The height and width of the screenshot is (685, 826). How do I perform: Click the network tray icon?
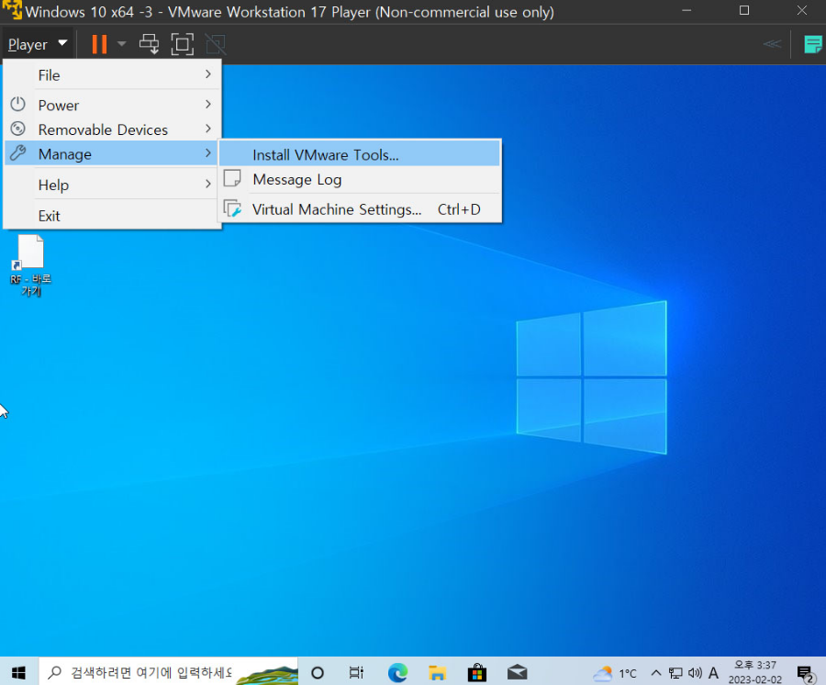click(x=675, y=672)
